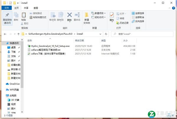Go up one level with the up arrow
Screen dimensions: 177x119
click(19, 34)
